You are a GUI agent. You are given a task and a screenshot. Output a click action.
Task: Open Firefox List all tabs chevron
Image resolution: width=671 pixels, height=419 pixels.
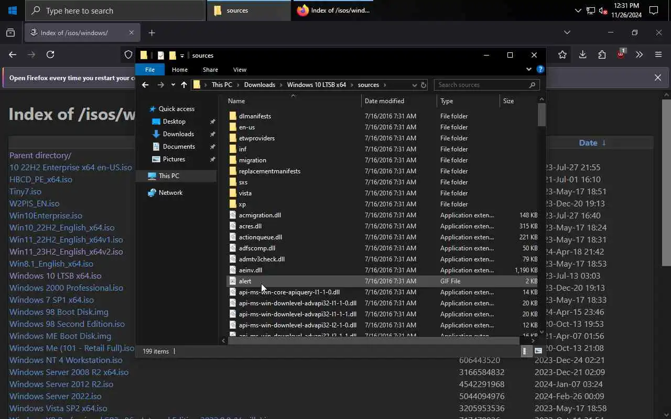pyautogui.click(x=567, y=32)
